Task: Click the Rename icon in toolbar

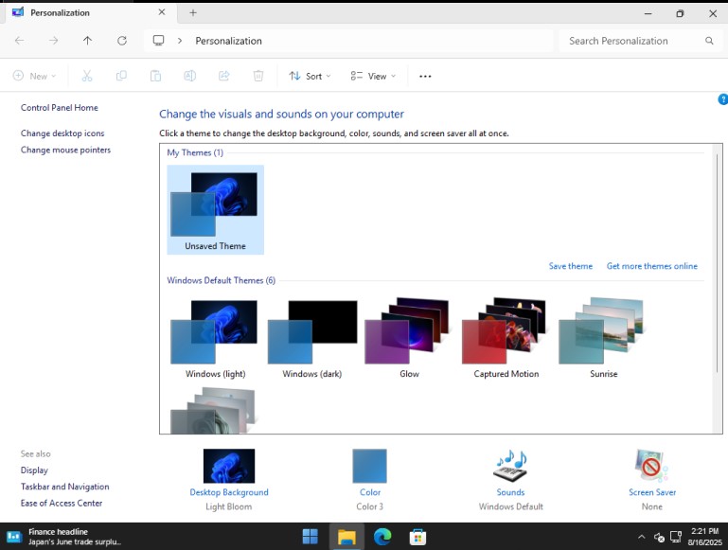Action: coord(190,76)
